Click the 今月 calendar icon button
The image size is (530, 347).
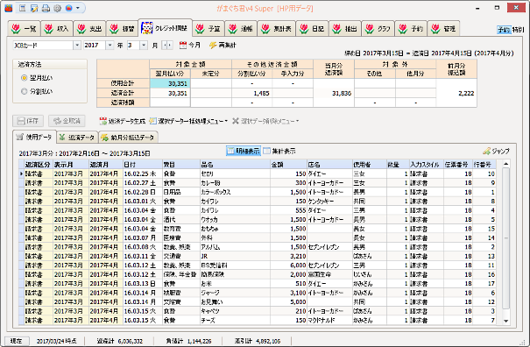[x=183, y=45]
